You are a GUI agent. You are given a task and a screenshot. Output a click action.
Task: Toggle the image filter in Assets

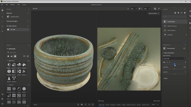11,56
